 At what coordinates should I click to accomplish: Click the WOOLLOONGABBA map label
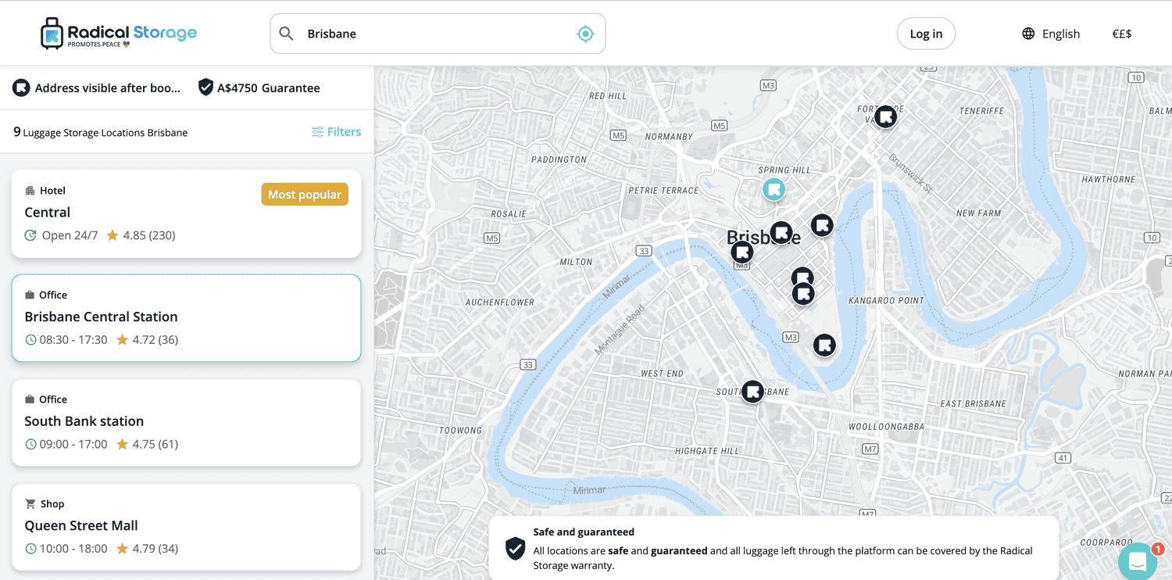pos(886,427)
